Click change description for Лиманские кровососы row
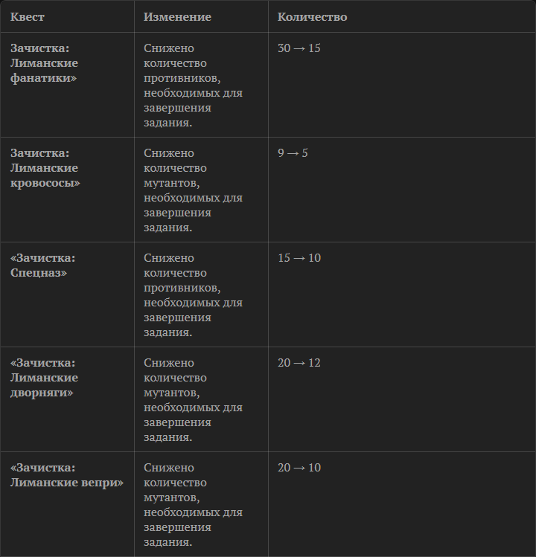This screenshot has width=536, height=557. tap(193, 190)
